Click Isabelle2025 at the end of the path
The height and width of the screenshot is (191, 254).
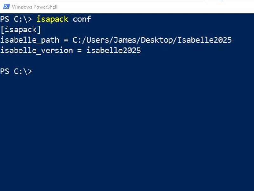(x=204, y=40)
